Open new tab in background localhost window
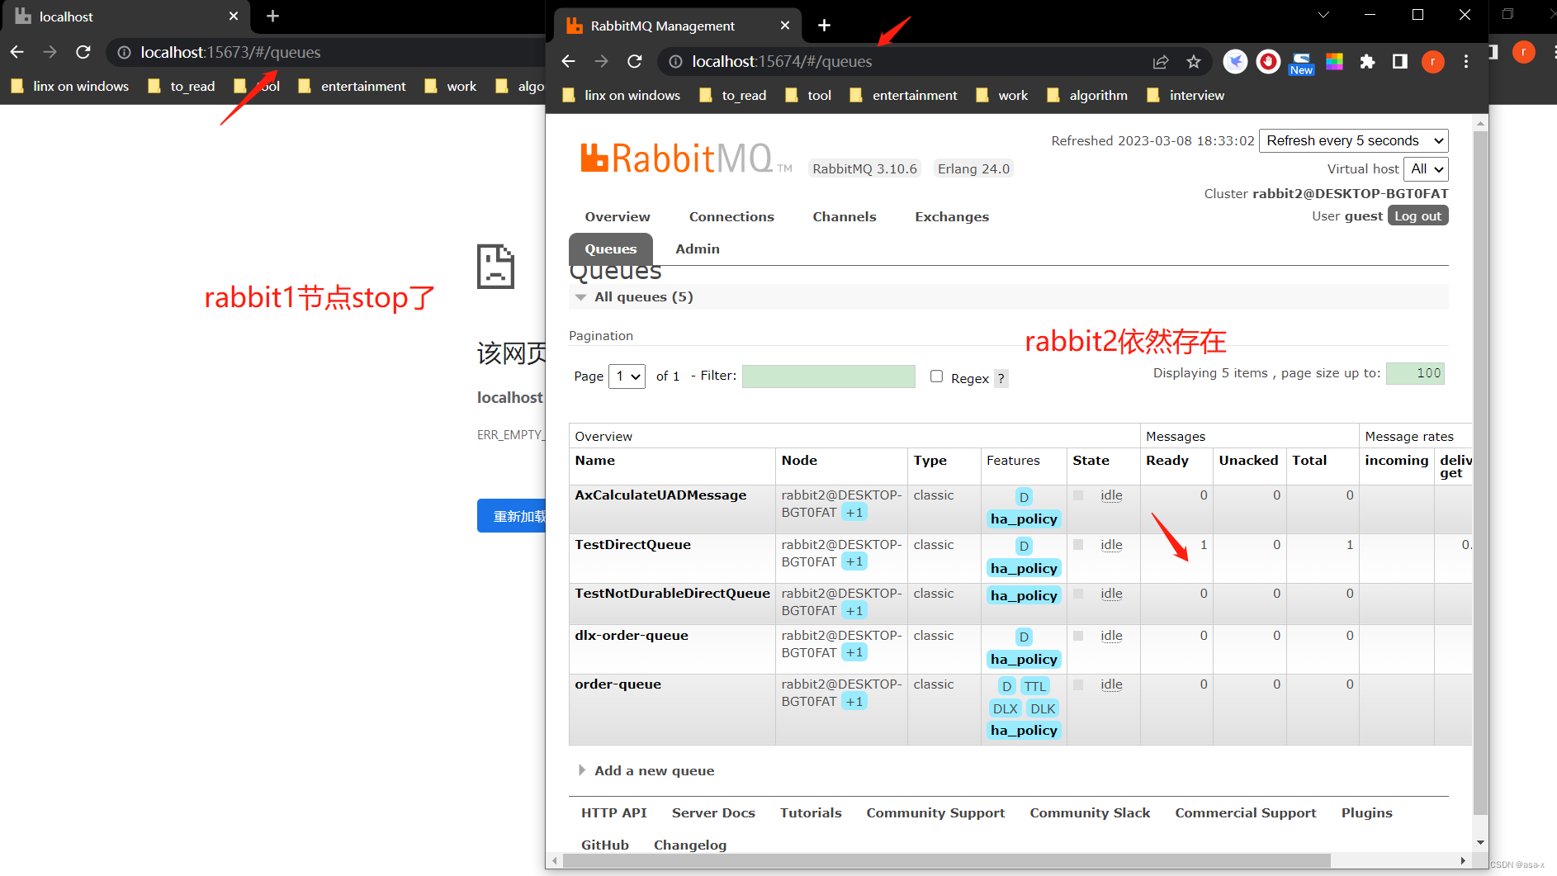This screenshot has width=1557, height=876. coord(272,17)
